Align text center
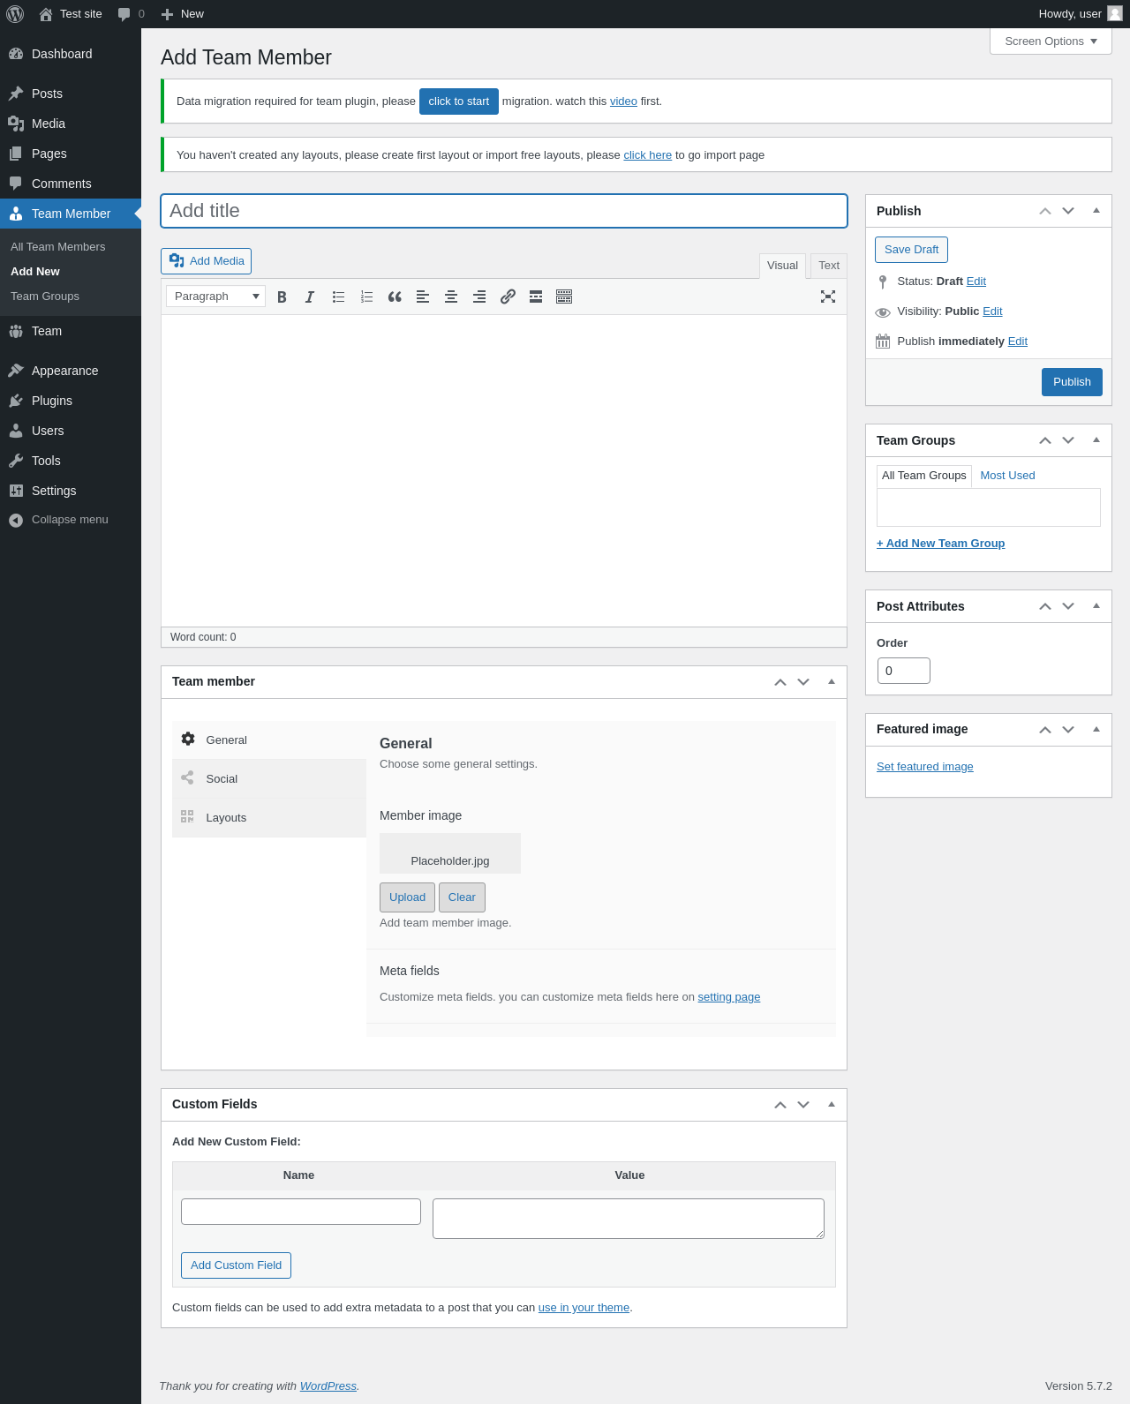Screen dimensions: 1130x1404 [x=451, y=297]
